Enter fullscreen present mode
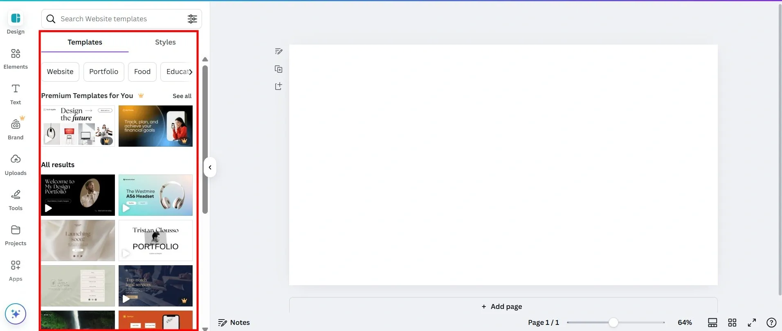 [x=752, y=322]
